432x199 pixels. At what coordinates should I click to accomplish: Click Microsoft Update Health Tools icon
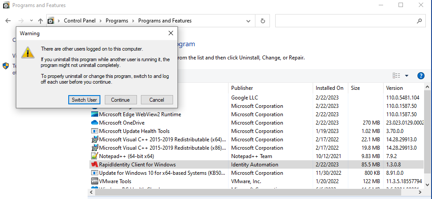pos(95,131)
